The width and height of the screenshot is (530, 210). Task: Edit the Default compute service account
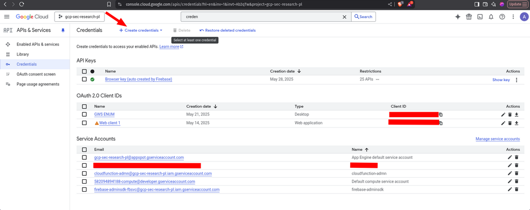(510, 181)
